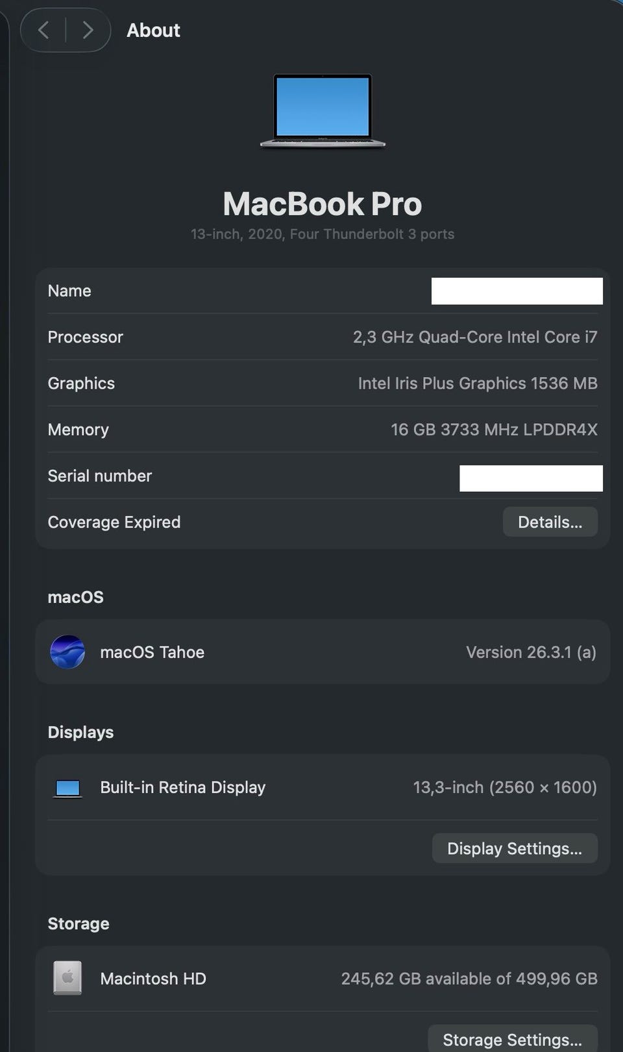Click the Graphics row value
The image size is (623, 1052).
[x=477, y=384]
